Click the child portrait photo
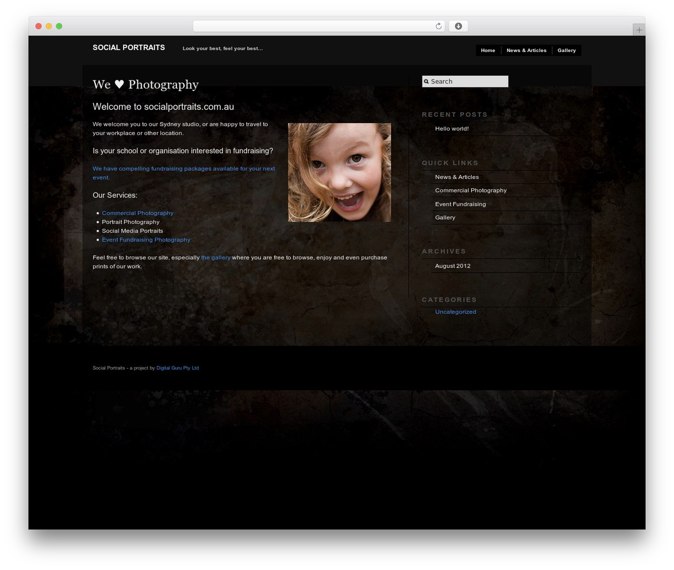Image resolution: width=674 pixels, height=570 pixels. 339,172
